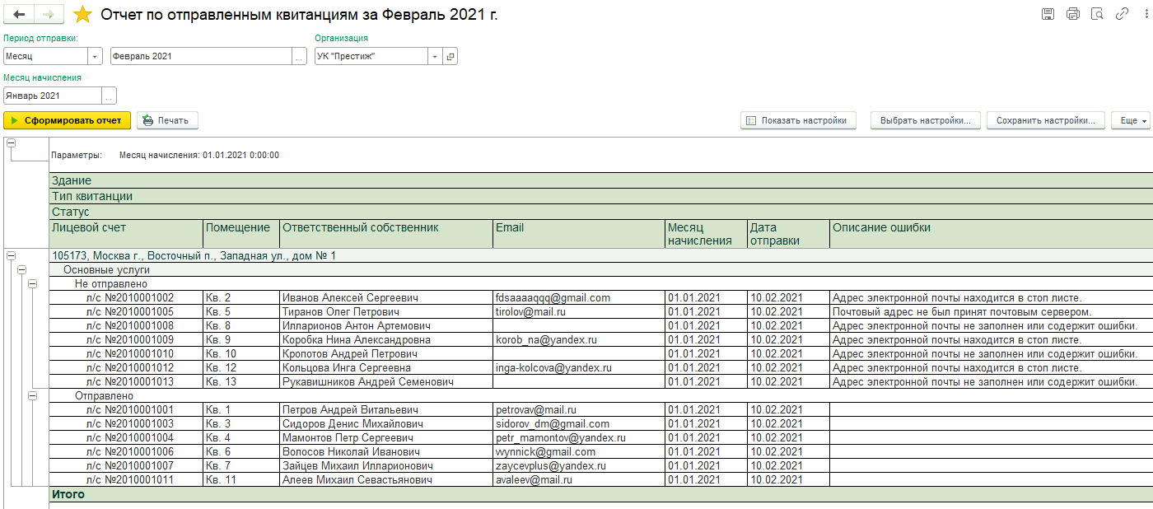The width and height of the screenshot is (1153, 509).
Task: Select cell Илларионов Антон Артемович
Action: (386, 325)
